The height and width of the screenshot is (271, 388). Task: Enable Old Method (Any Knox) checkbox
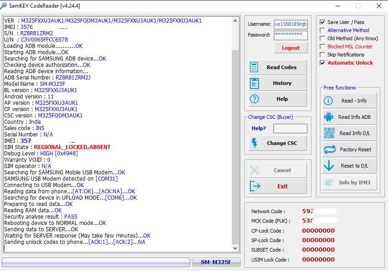tap(322, 38)
